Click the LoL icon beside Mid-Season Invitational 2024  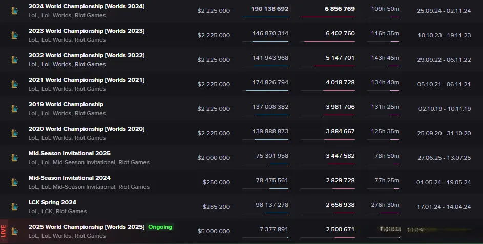14,182
